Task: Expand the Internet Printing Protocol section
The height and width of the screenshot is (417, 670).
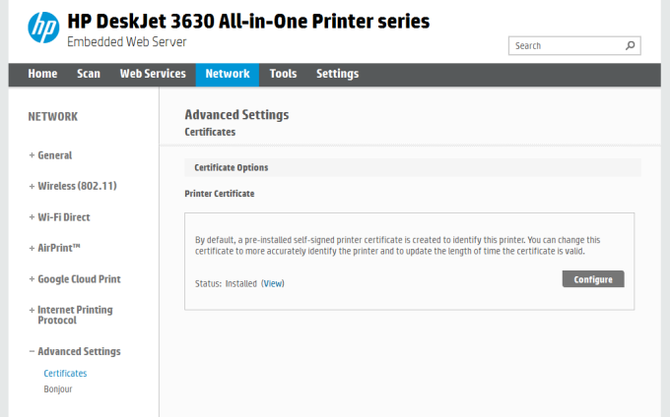Action: [x=75, y=315]
